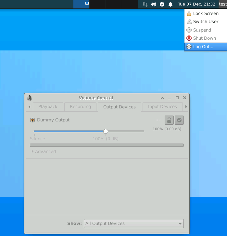Image resolution: width=227 pixels, height=236 pixels.
Task: Open the notifications bell icon
Action: pos(170,4)
